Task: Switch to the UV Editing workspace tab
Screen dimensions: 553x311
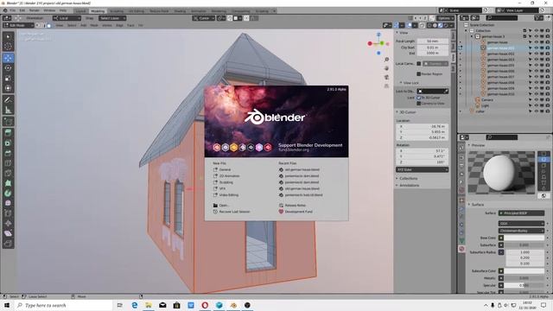Action: [x=137, y=11]
